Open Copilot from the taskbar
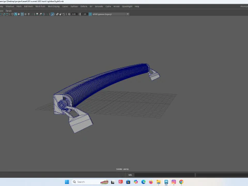The height and width of the screenshot is (186, 248). tap(136, 182)
